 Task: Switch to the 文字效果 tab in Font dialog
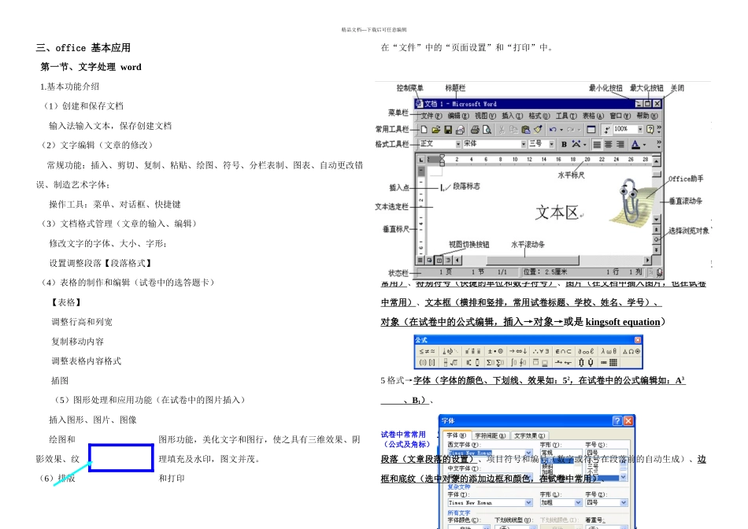tap(530, 436)
